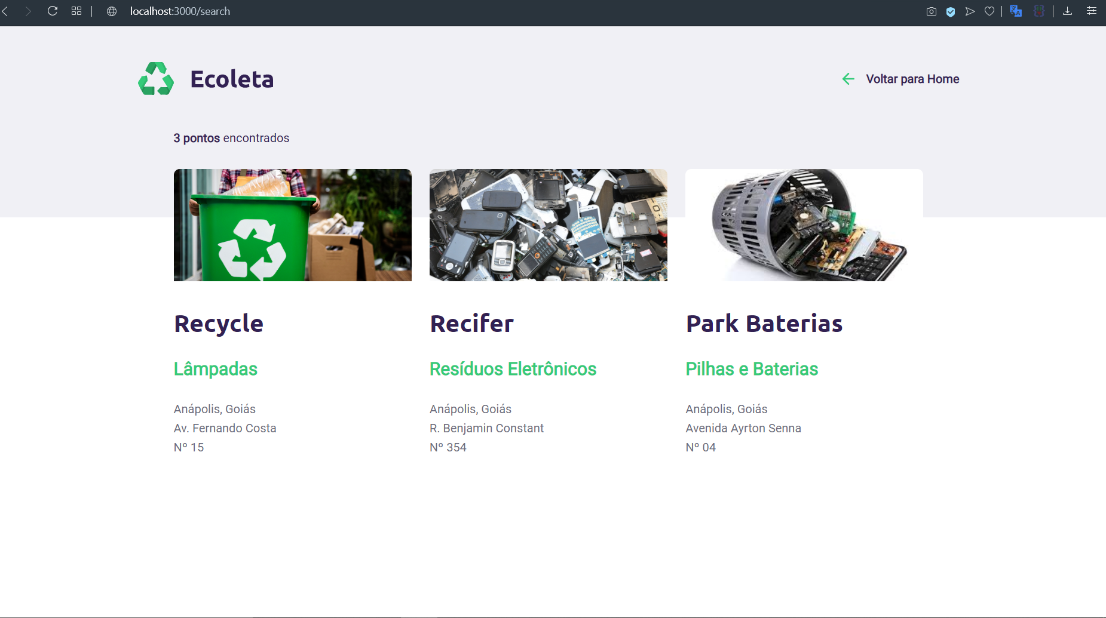The image size is (1106, 618).
Task: Open the blue shield ad blocker icon
Action: 951,11
